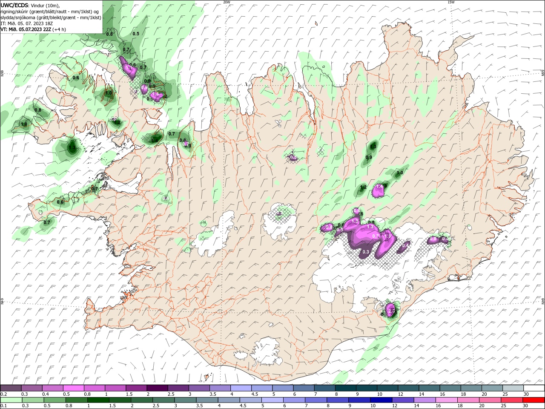545x409 pixels.
Task: Choose the lavender 4–4.5 swatch in upper legend
Action: [x=241, y=388]
